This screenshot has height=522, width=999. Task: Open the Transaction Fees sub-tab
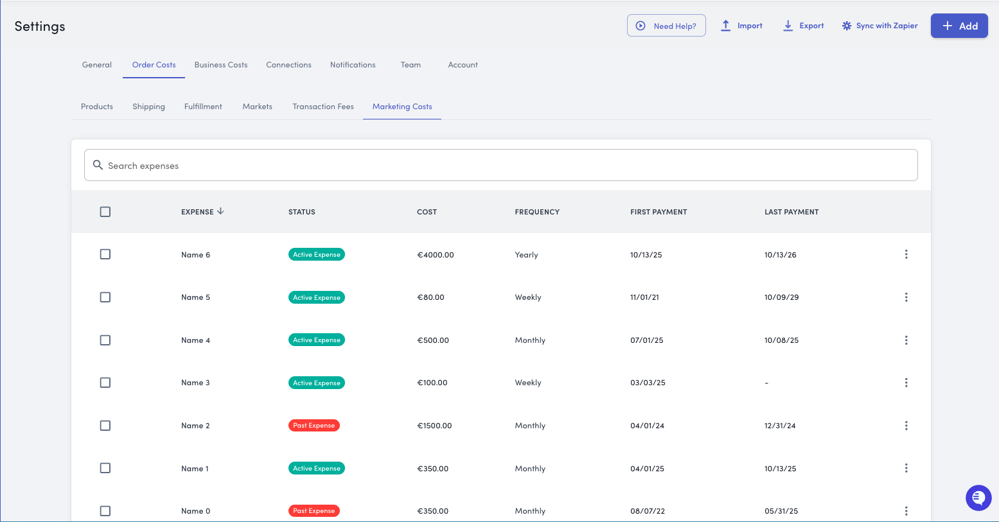[323, 107]
